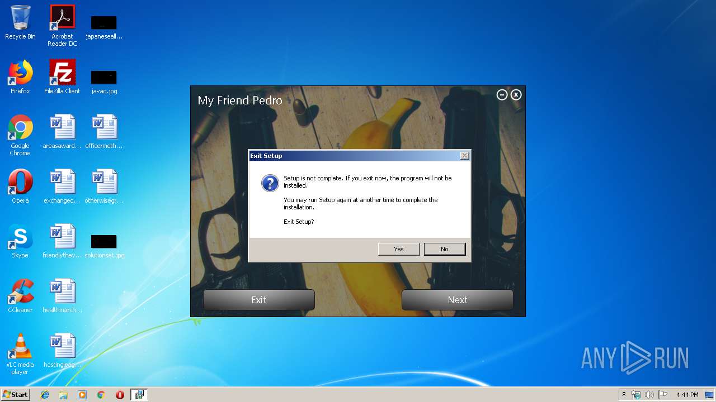Select the friendlythey Word document
This screenshot has width=716, height=402.
(x=62, y=241)
